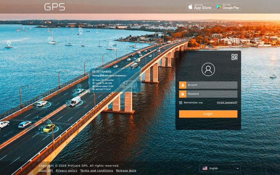Click the orange password lock icon
280x175 pixels.
coord(183,94)
